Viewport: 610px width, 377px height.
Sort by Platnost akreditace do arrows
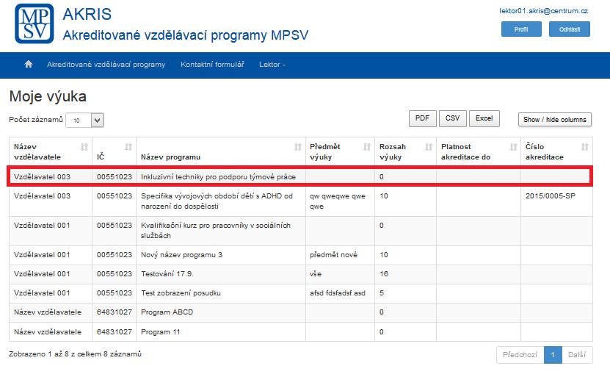[513, 147]
